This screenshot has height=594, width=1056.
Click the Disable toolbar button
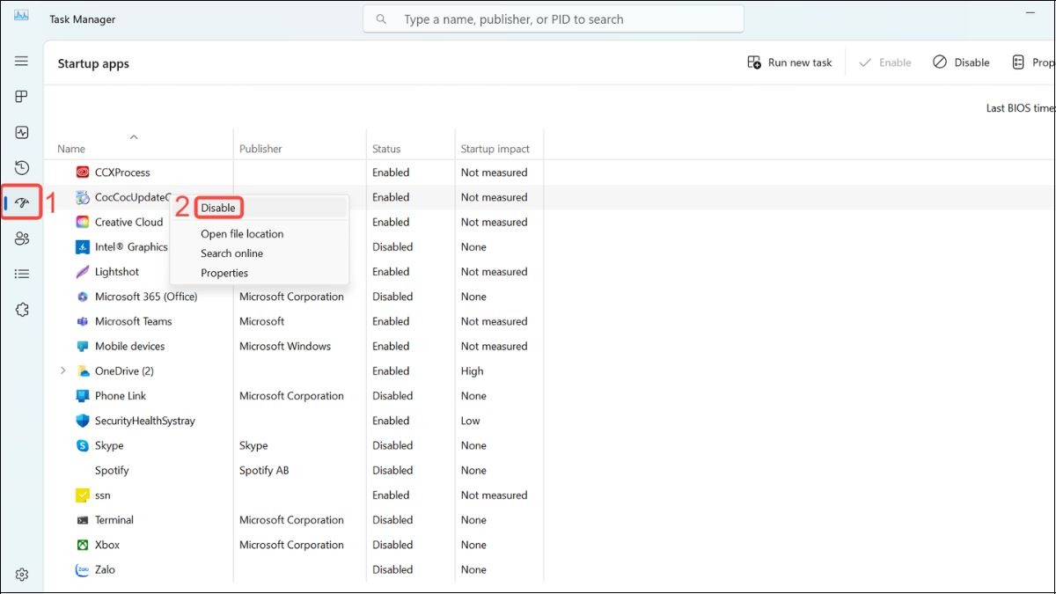pyautogui.click(x=961, y=62)
